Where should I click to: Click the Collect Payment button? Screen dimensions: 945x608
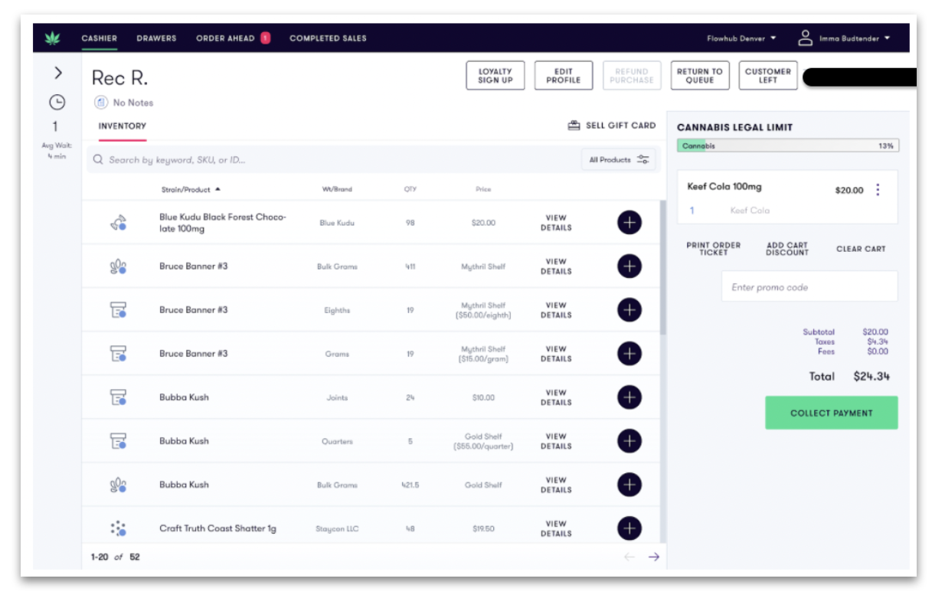(x=832, y=413)
